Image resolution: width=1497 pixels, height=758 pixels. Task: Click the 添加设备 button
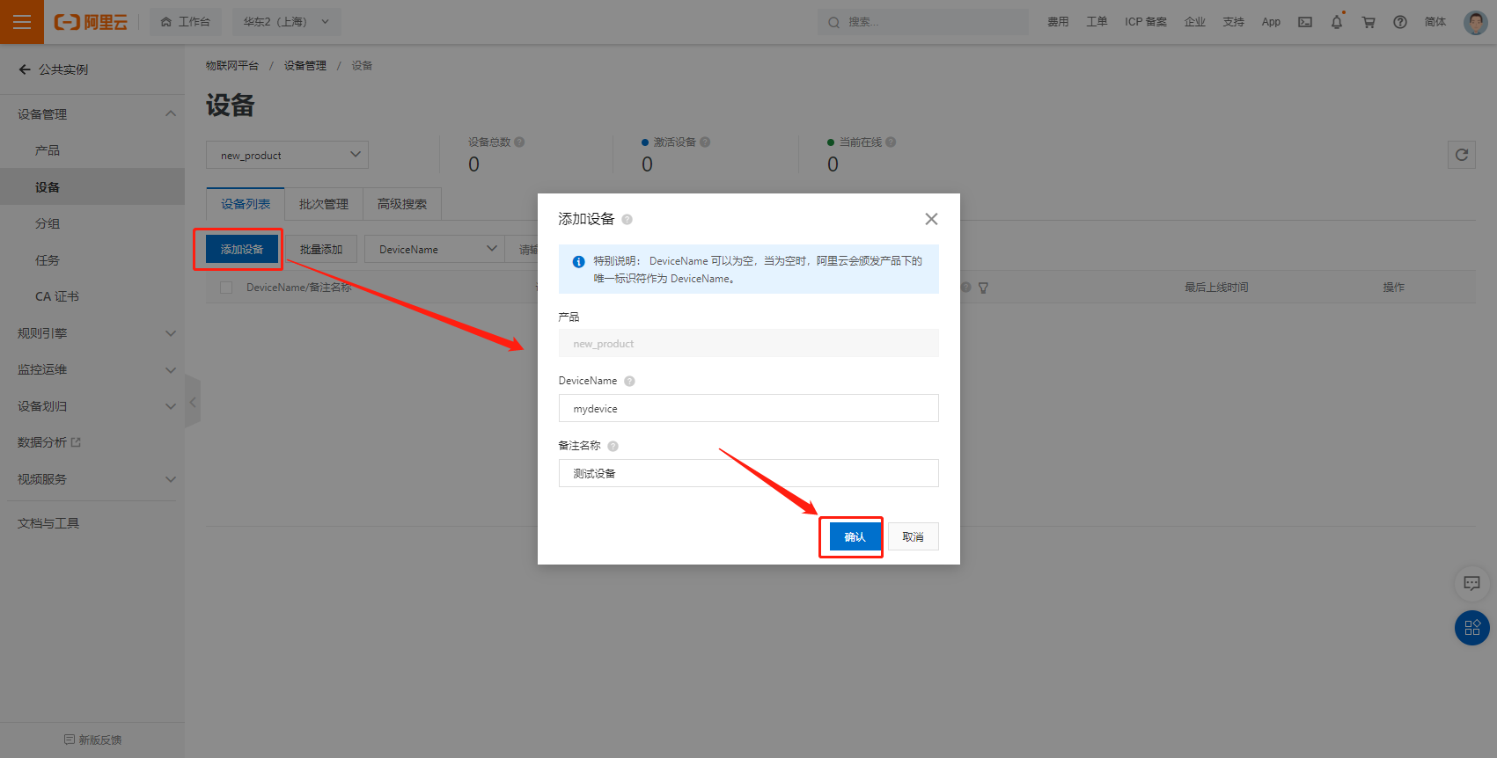click(x=242, y=249)
